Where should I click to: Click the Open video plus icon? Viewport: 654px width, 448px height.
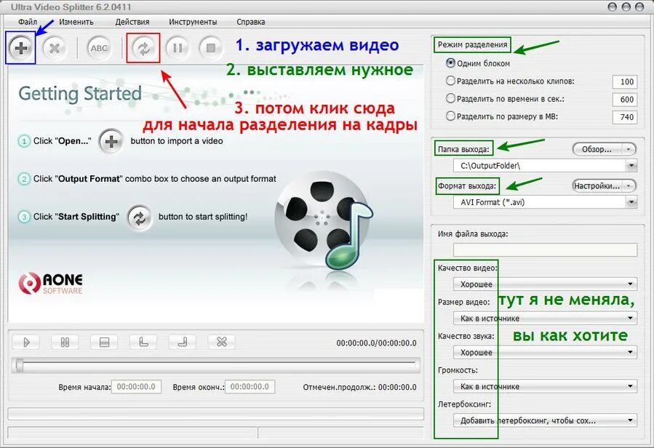[x=20, y=48]
